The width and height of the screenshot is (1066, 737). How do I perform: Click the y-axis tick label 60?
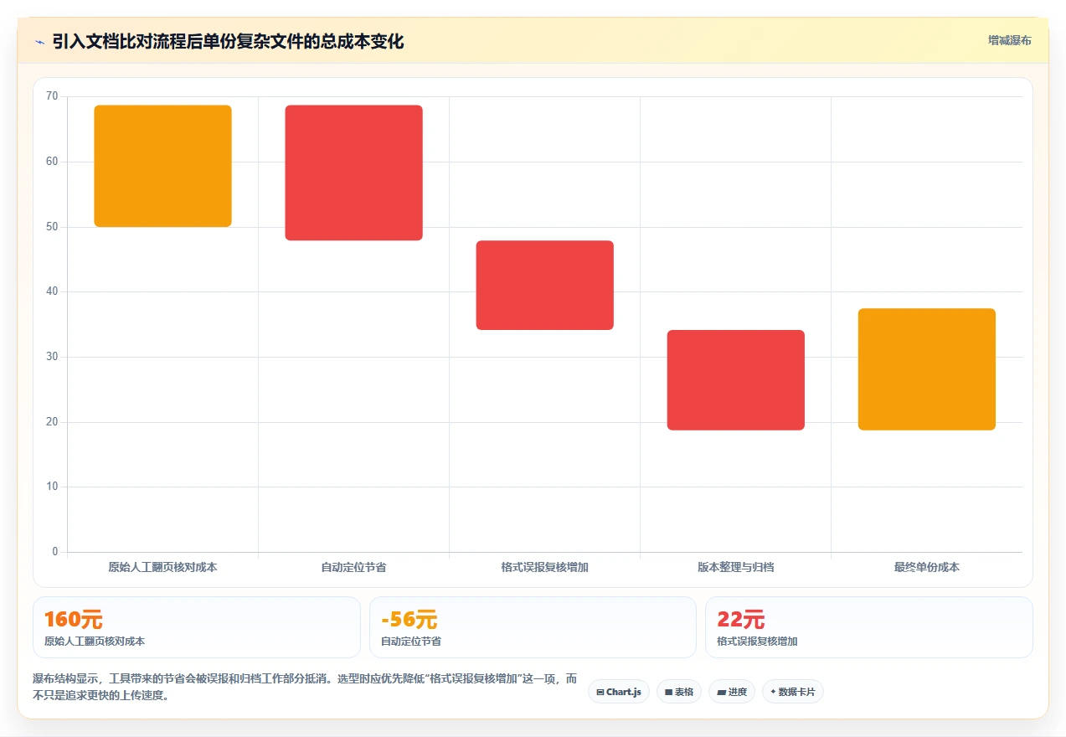[x=52, y=162]
